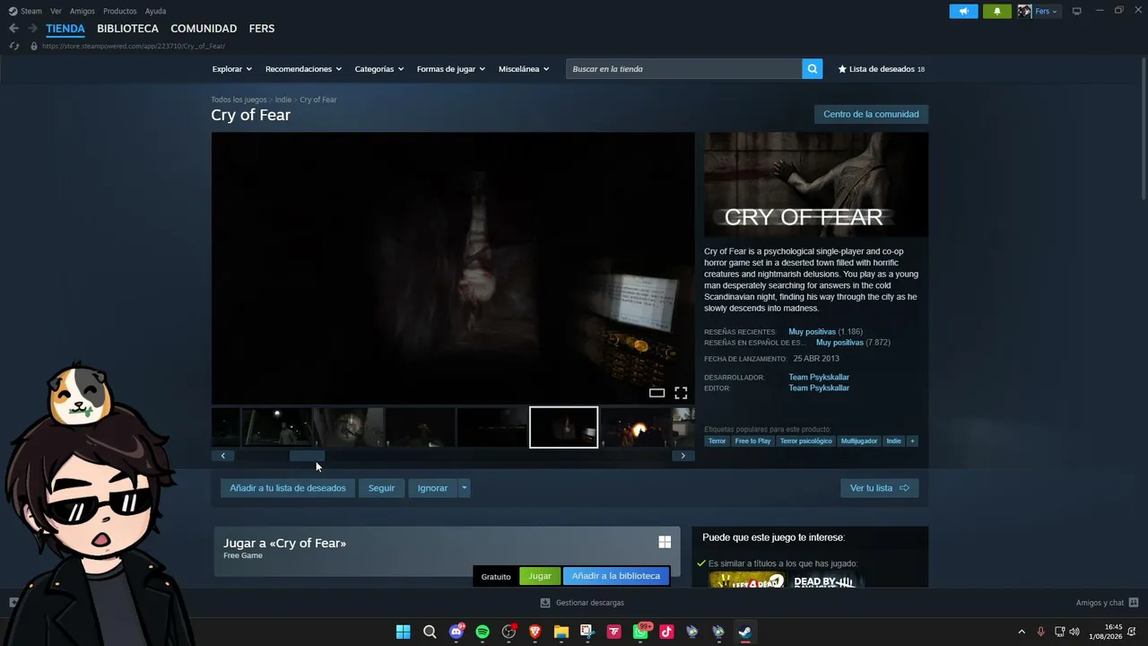1148x646 pixels.
Task: Click the TIENDA tab
Action: coord(65,29)
